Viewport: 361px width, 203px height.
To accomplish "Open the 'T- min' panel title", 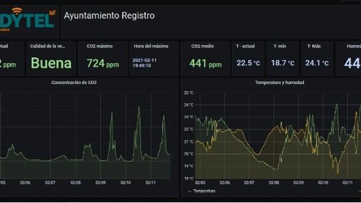I will [x=280, y=46].
